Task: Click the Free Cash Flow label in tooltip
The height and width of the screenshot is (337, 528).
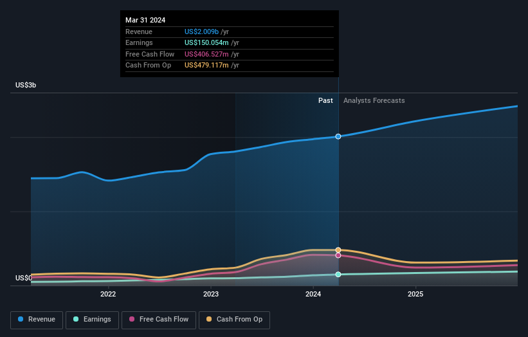Action: tap(150, 54)
